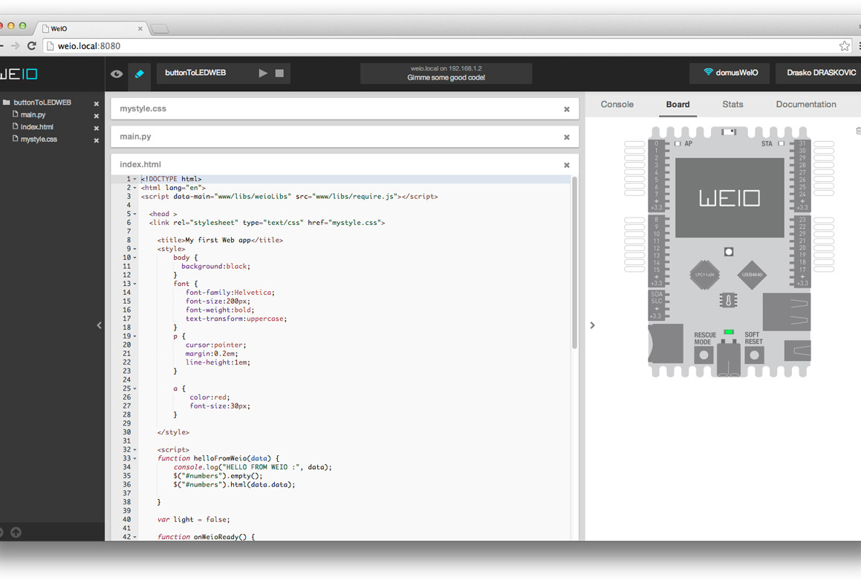
Task: Fold the style block at line 9
Action: click(x=135, y=249)
